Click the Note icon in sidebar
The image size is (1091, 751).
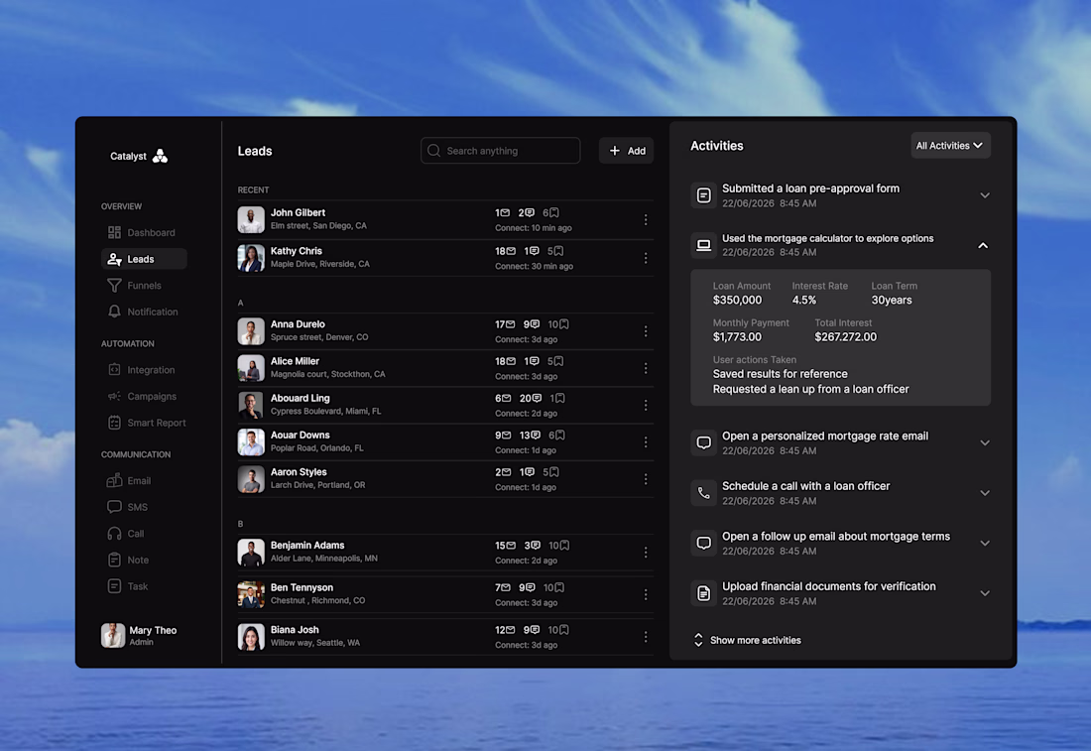point(114,560)
